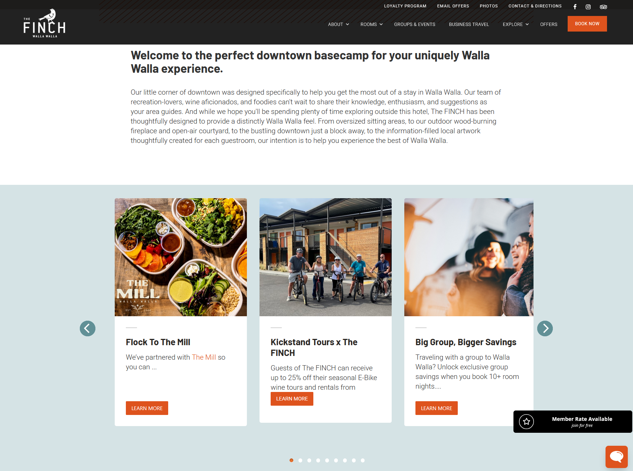Select the first carousel pagination dot
Viewport: 633px width, 471px height.
tap(291, 460)
